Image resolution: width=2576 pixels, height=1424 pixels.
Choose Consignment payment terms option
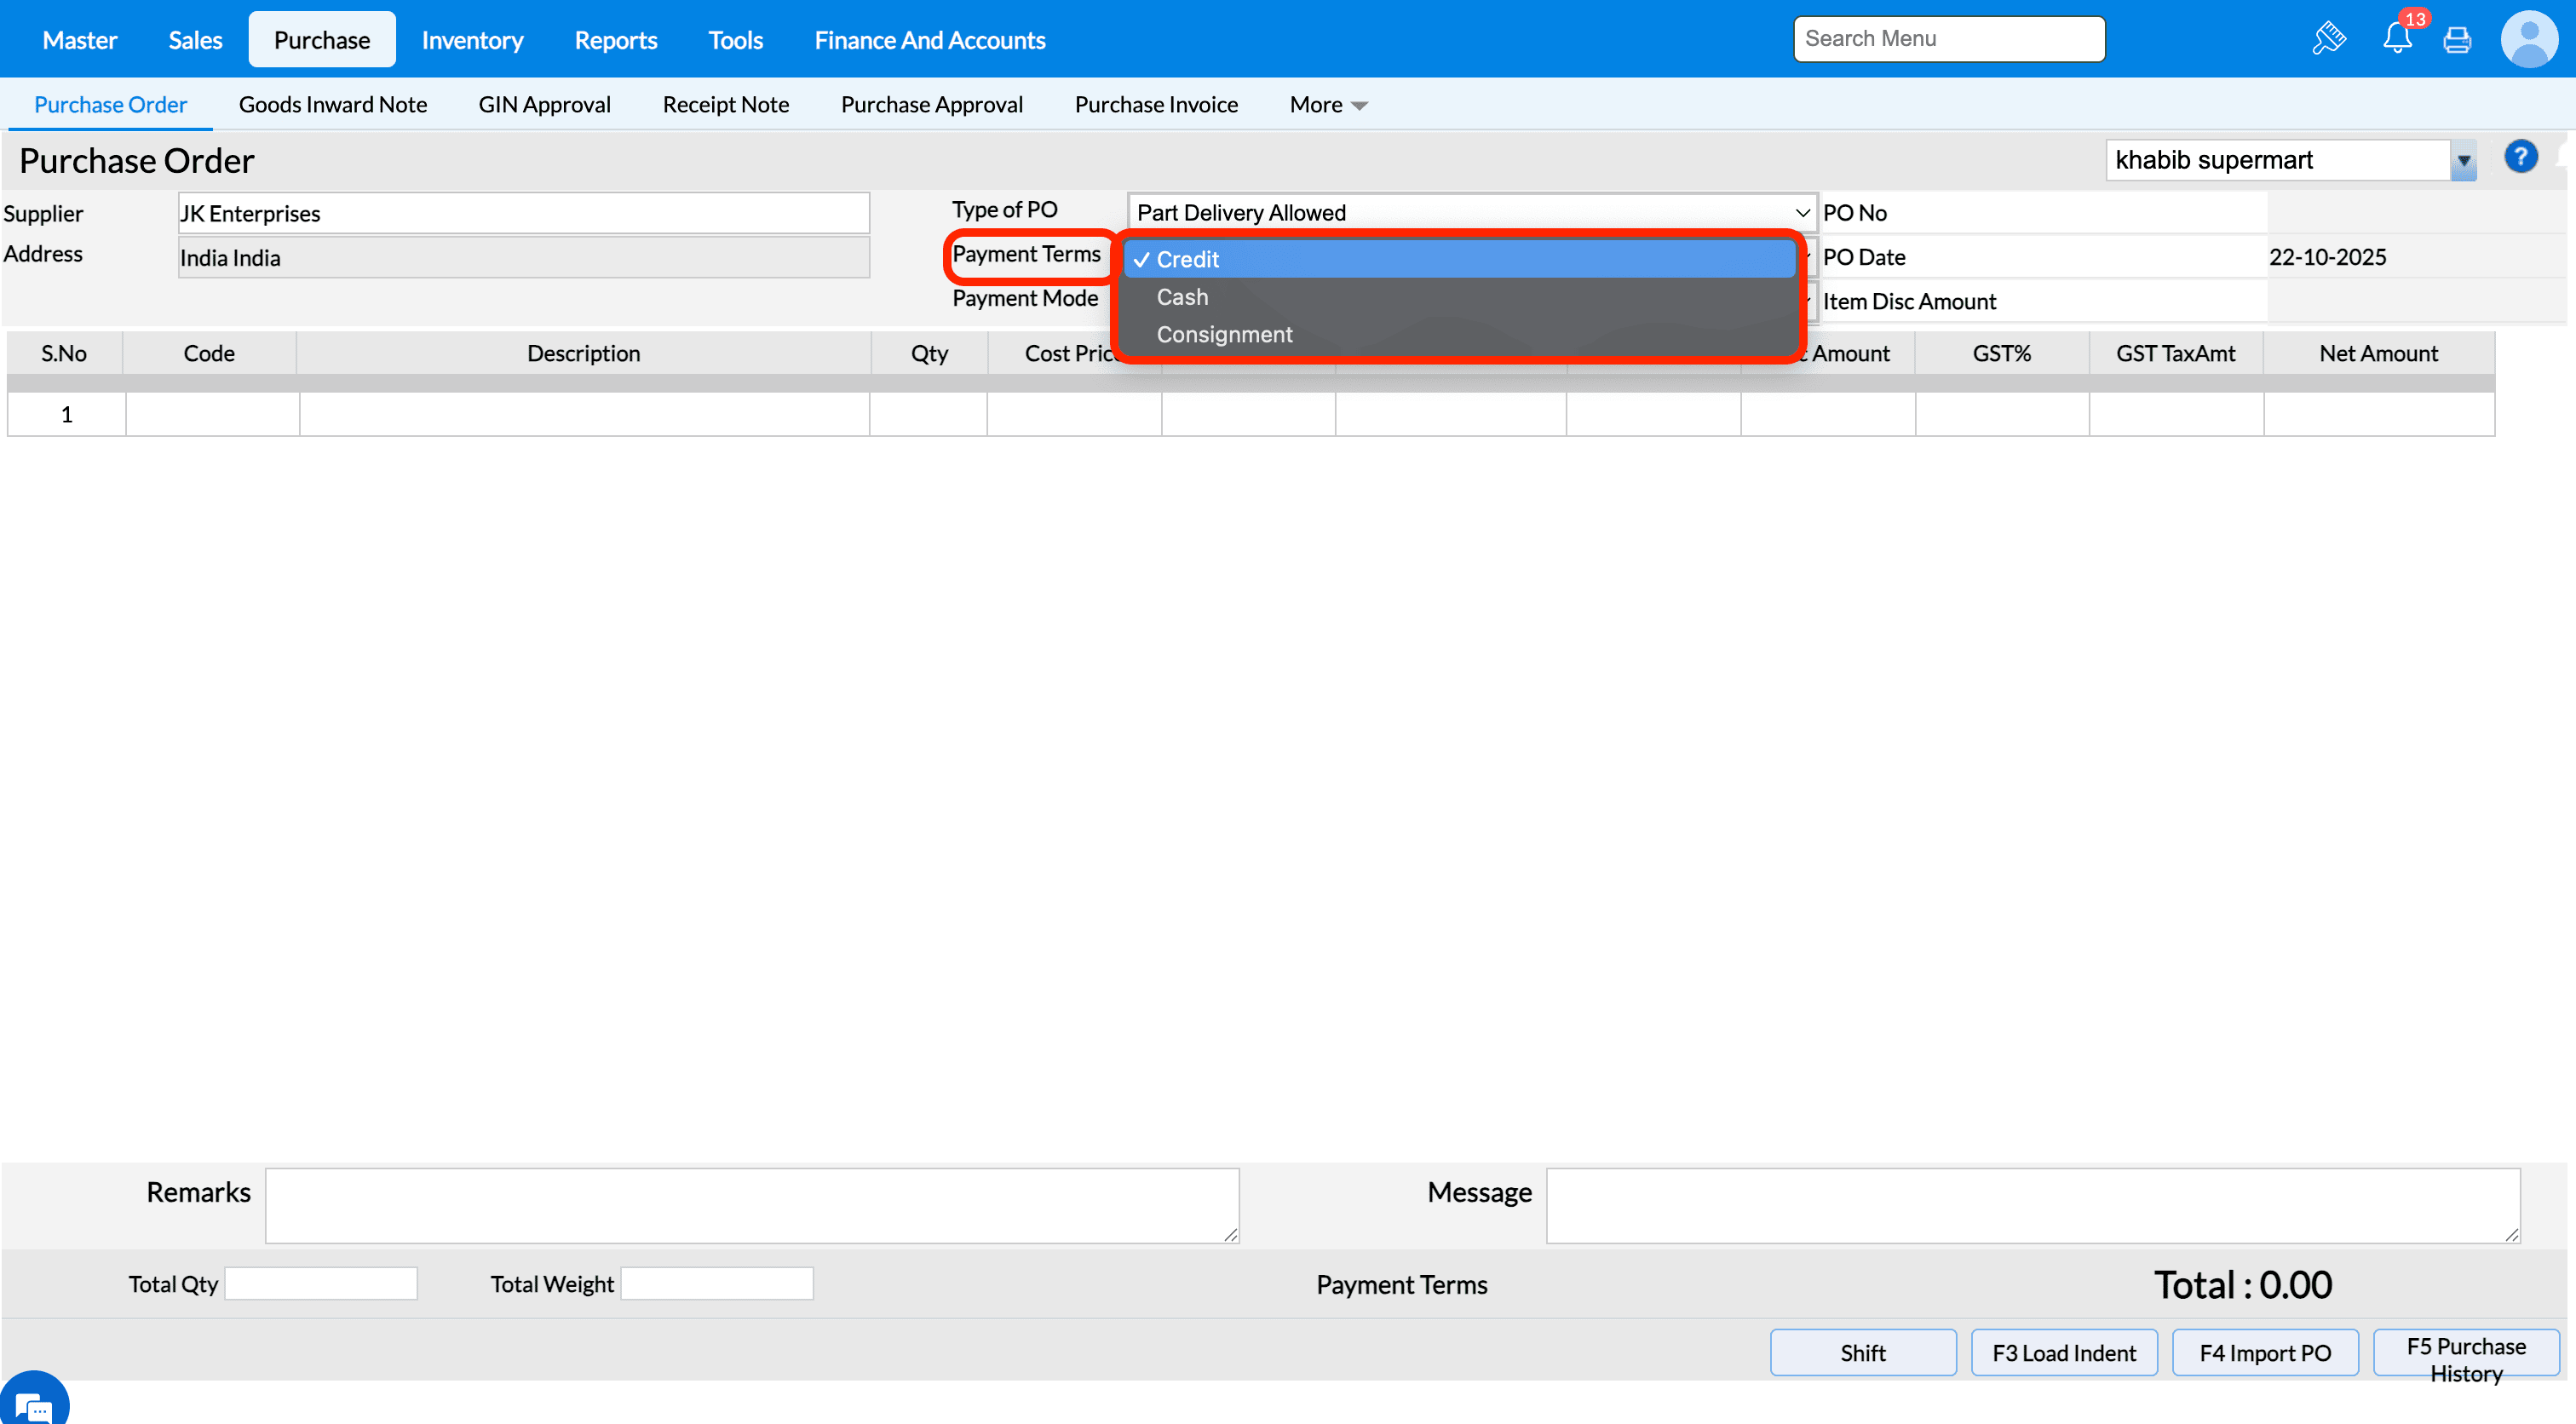(x=1224, y=335)
